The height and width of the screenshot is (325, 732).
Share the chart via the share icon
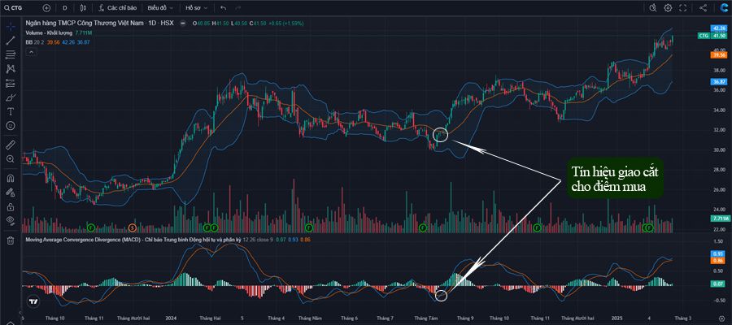(704, 7)
